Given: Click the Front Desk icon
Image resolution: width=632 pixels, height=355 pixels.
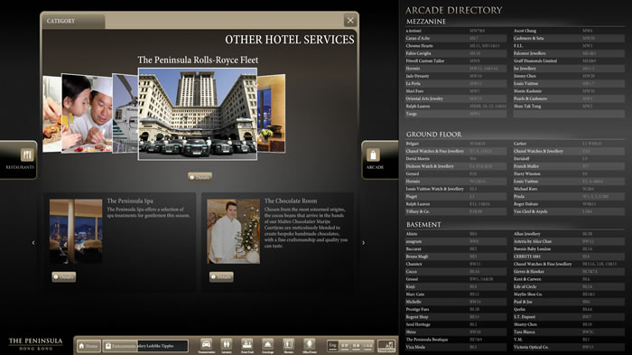Looking at the screenshot, I should [x=247, y=344].
